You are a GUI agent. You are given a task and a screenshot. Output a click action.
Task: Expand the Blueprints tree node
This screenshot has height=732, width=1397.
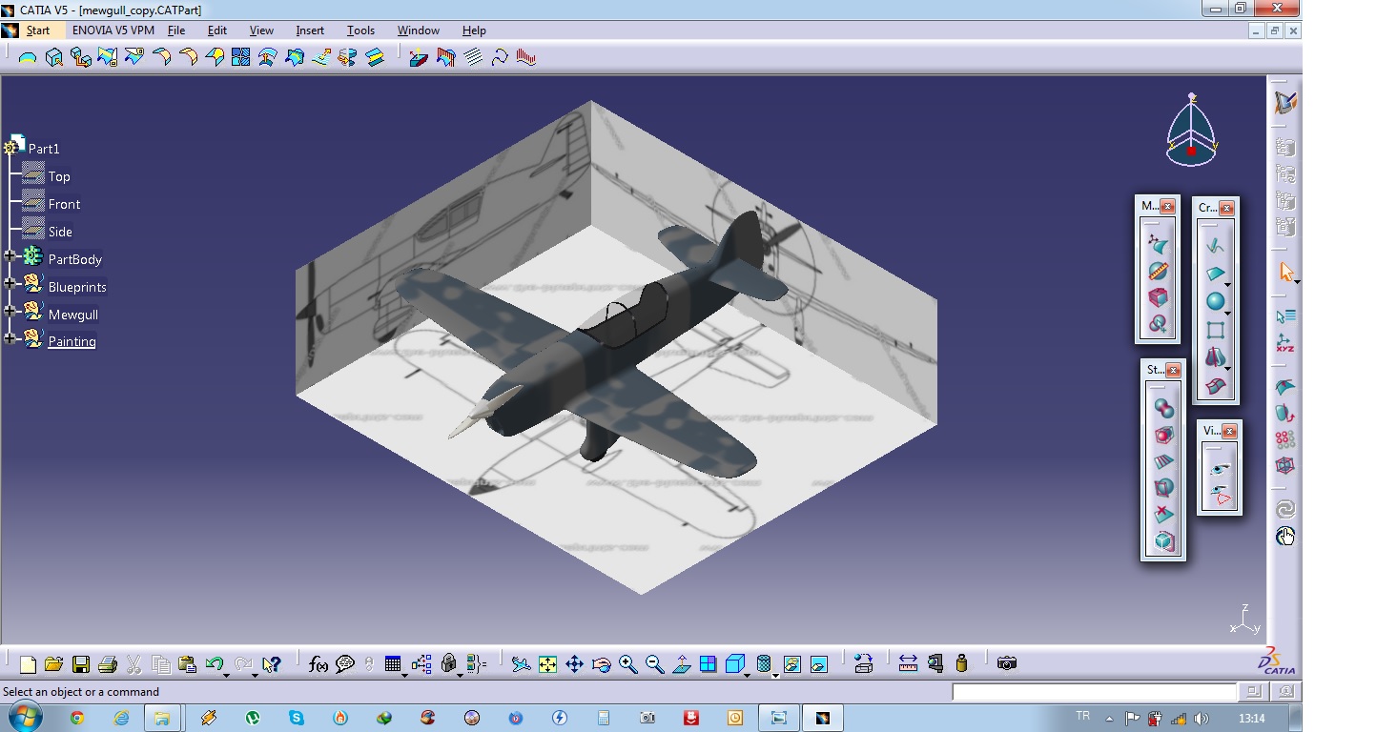(x=10, y=283)
